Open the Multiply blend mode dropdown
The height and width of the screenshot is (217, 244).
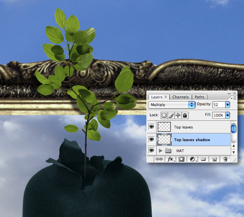pos(172,104)
